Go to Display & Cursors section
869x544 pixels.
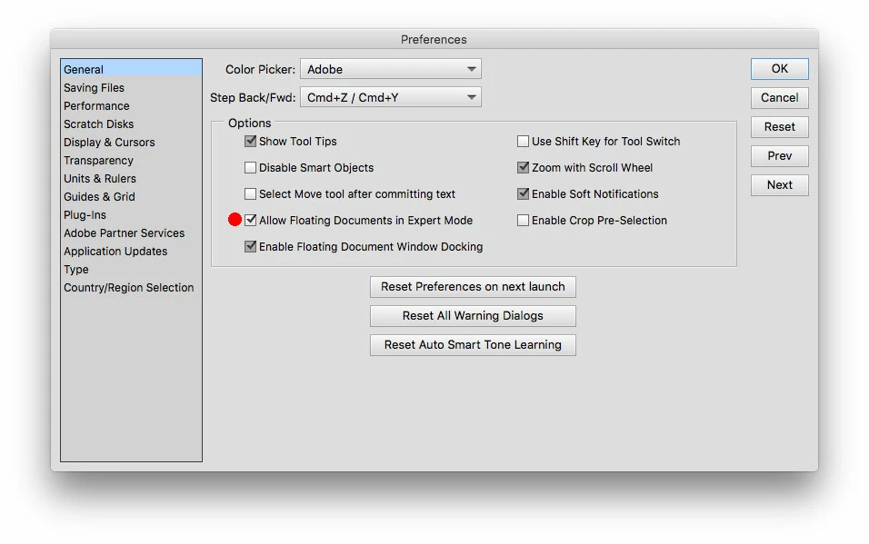(131, 143)
